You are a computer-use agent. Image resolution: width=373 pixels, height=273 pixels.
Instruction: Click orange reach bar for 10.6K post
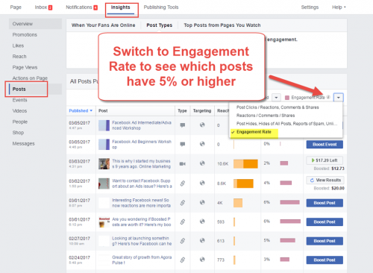click(245, 164)
